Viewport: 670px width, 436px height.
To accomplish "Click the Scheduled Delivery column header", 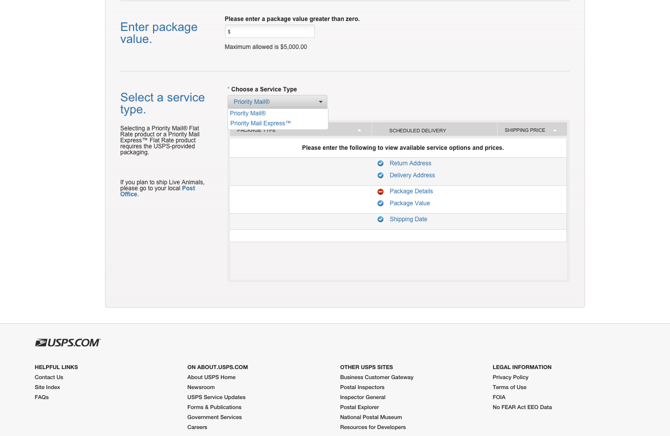I will pyautogui.click(x=417, y=130).
